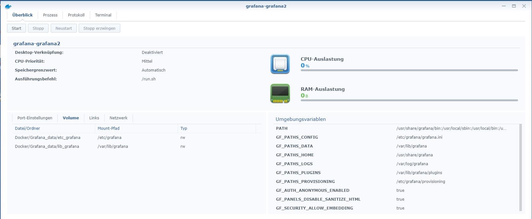Minimize the grafana-grafana2 window
The width and height of the screenshot is (532, 219).
(x=504, y=6)
